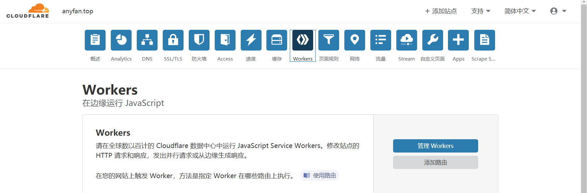Click the 防火墙 tab label
The width and height of the screenshot is (587, 193).
click(x=199, y=59)
